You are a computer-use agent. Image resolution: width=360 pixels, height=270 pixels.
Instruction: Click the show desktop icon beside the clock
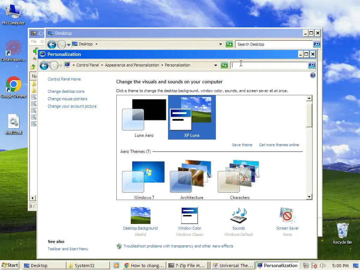[356, 266]
